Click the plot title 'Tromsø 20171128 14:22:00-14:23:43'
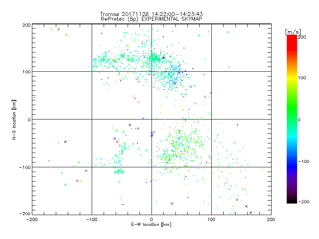Viewport: 319px width, 239px height. (151, 14)
